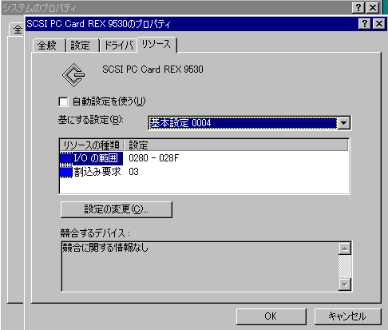Confirm with the OK button

(271, 316)
